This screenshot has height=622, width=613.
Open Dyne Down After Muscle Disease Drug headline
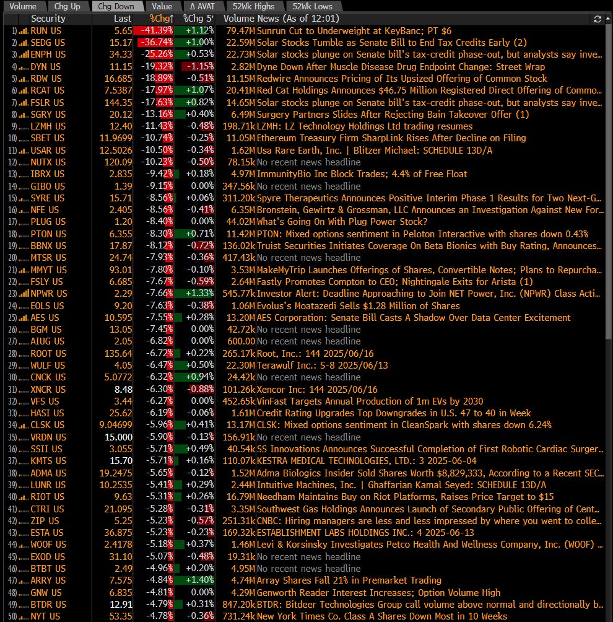(401, 67)
